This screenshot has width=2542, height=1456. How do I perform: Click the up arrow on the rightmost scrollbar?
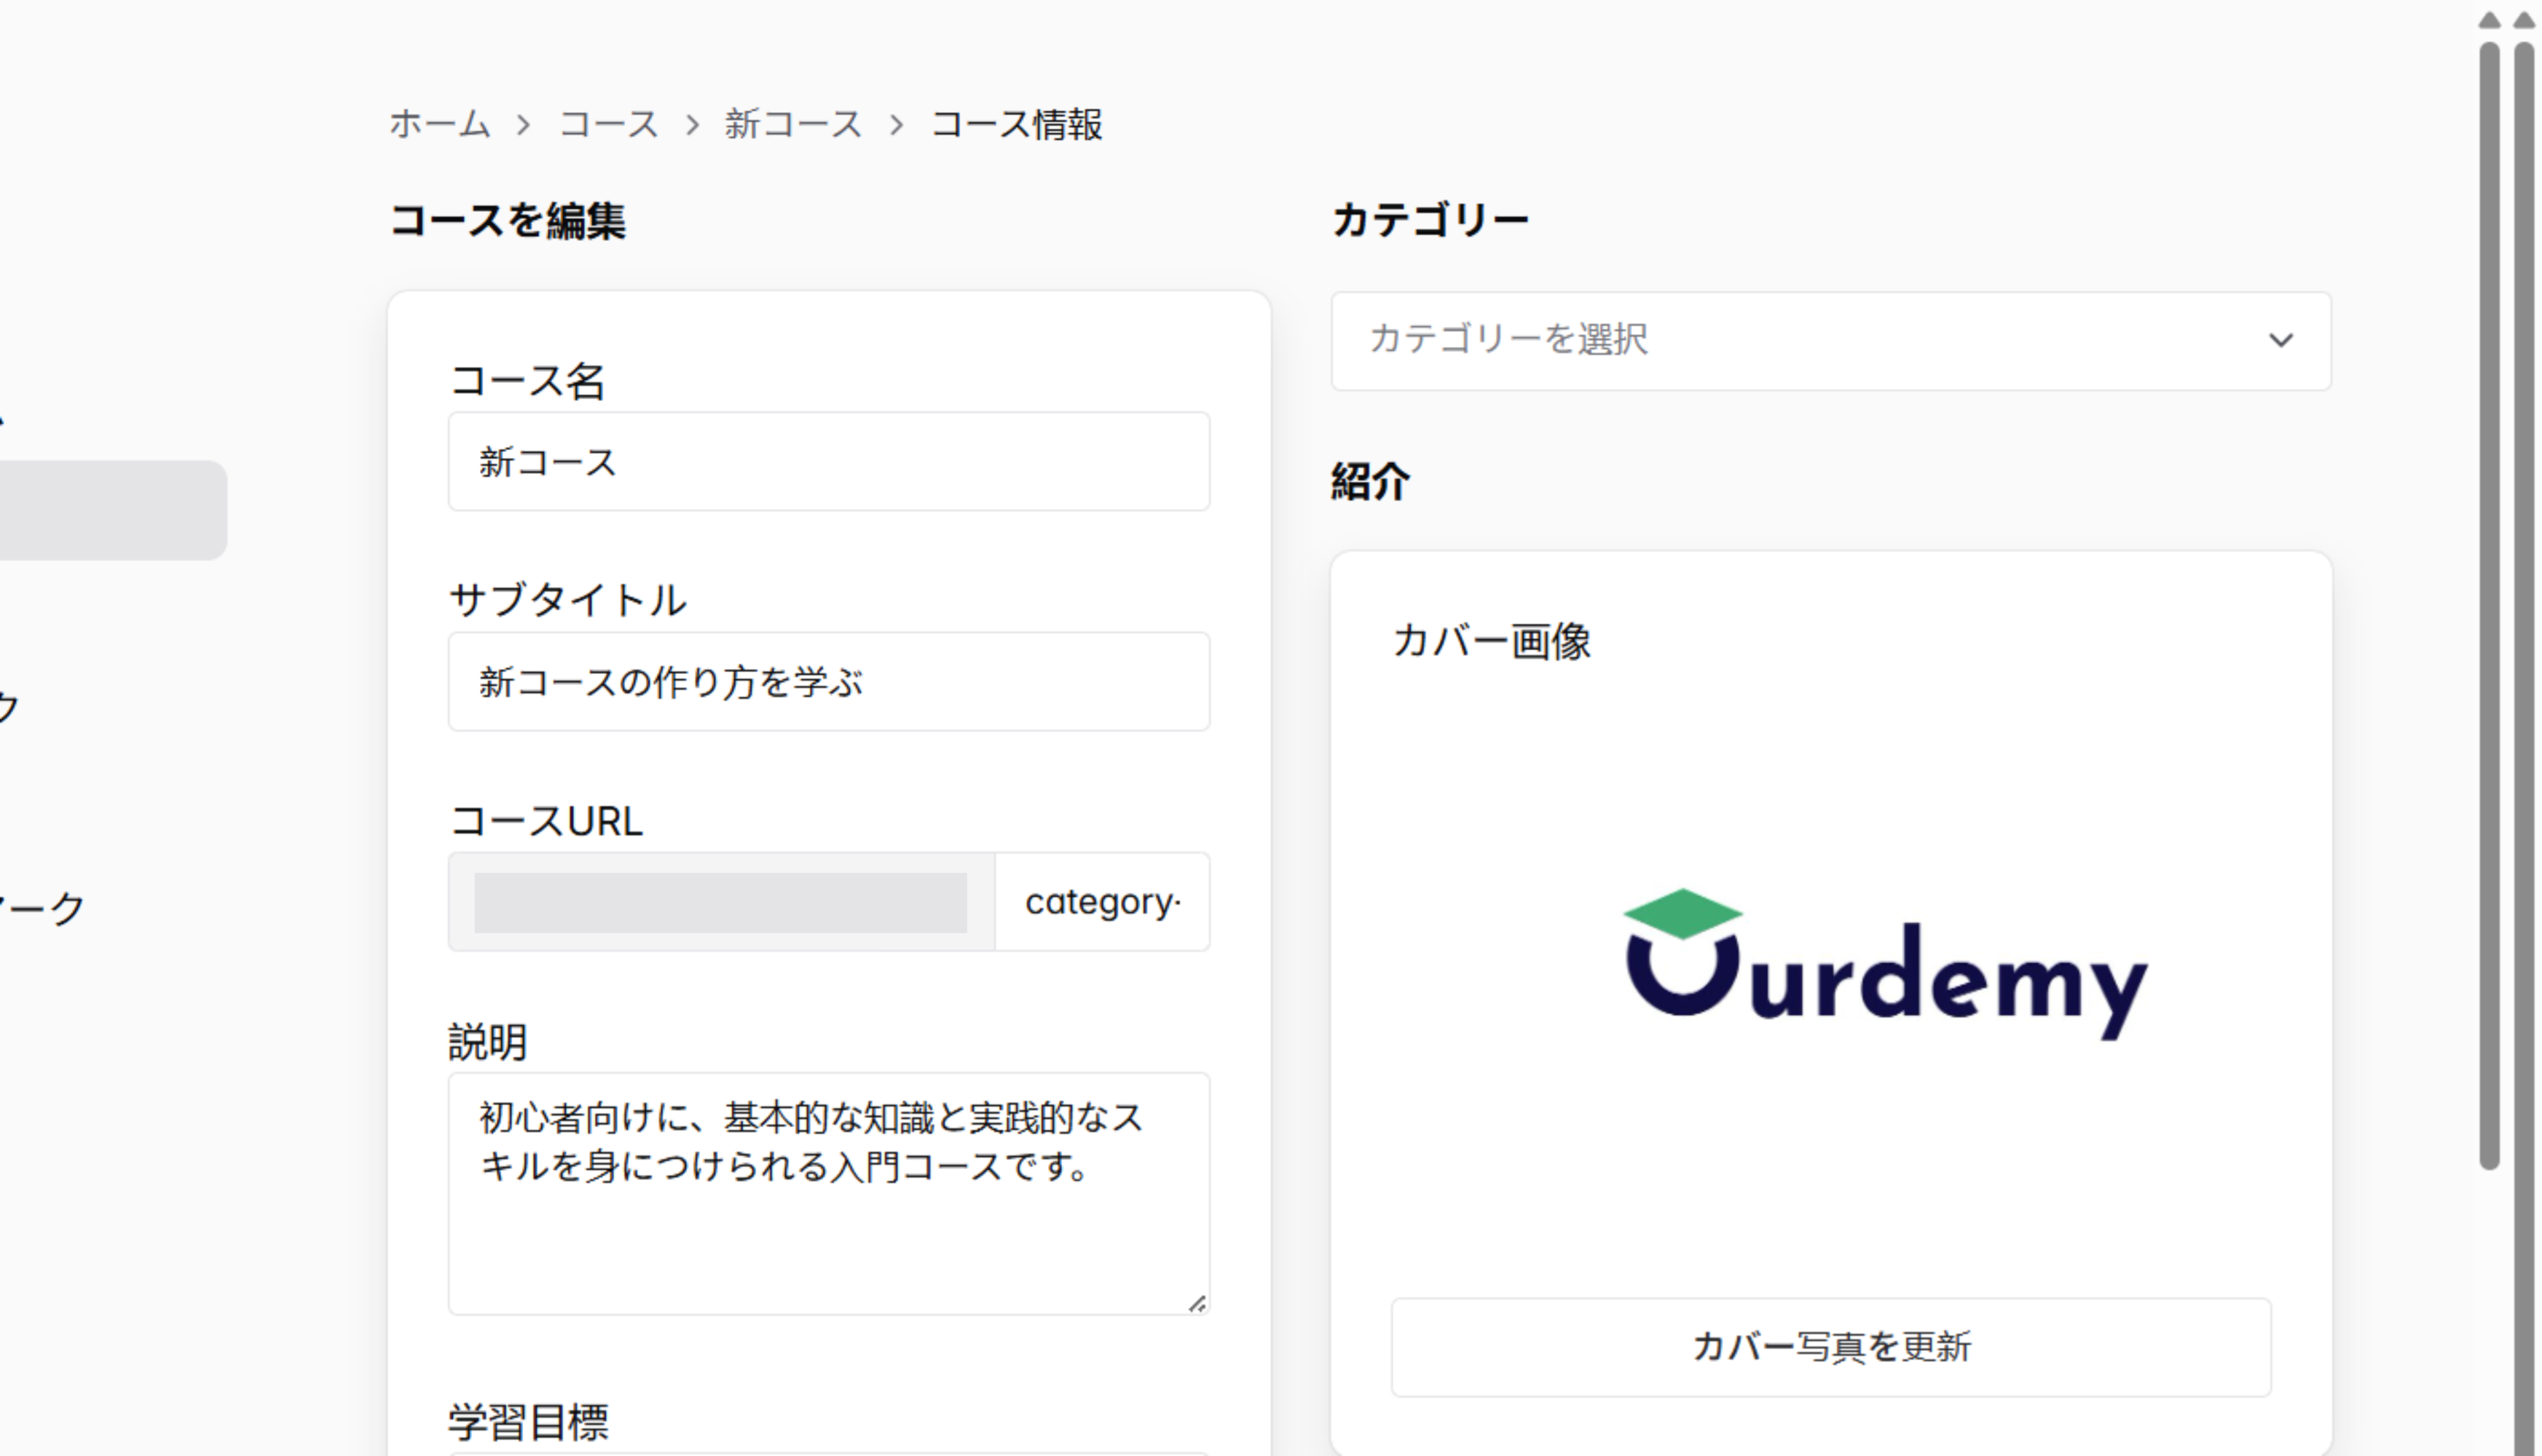2525,18
